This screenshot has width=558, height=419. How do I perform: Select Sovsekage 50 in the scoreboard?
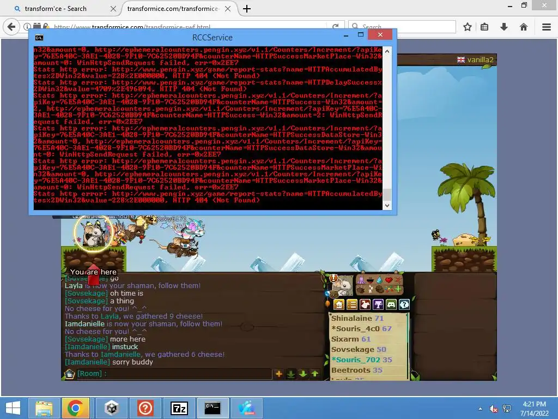pyautogui.click(x=359, y=350)
